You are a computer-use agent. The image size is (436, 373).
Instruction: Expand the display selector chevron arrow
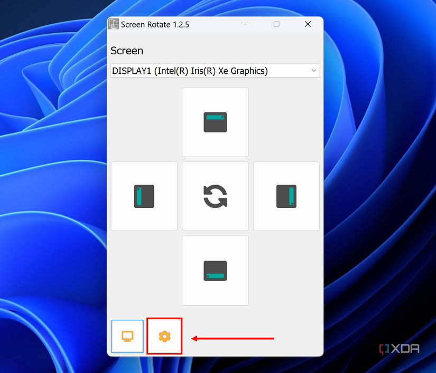click(x=313, y=70)
